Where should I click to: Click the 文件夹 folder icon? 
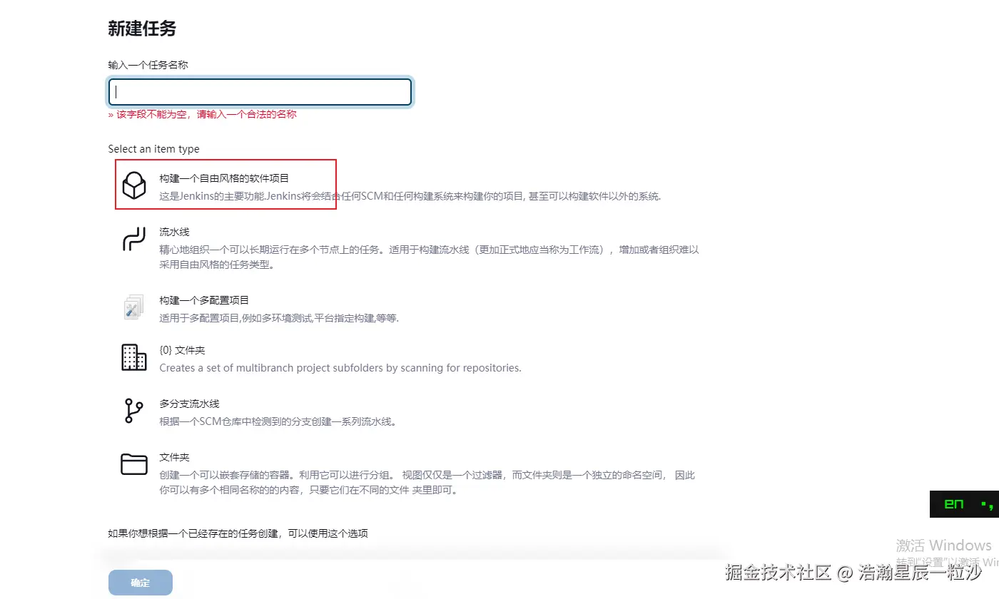pyautogui.click(x=133, y=464)
